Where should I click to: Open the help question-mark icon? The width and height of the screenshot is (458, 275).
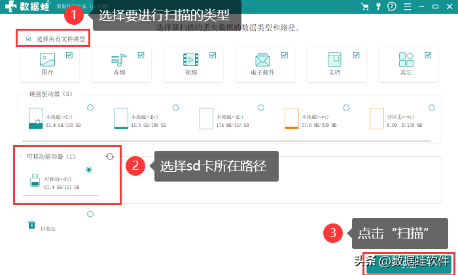coord(392,6)
